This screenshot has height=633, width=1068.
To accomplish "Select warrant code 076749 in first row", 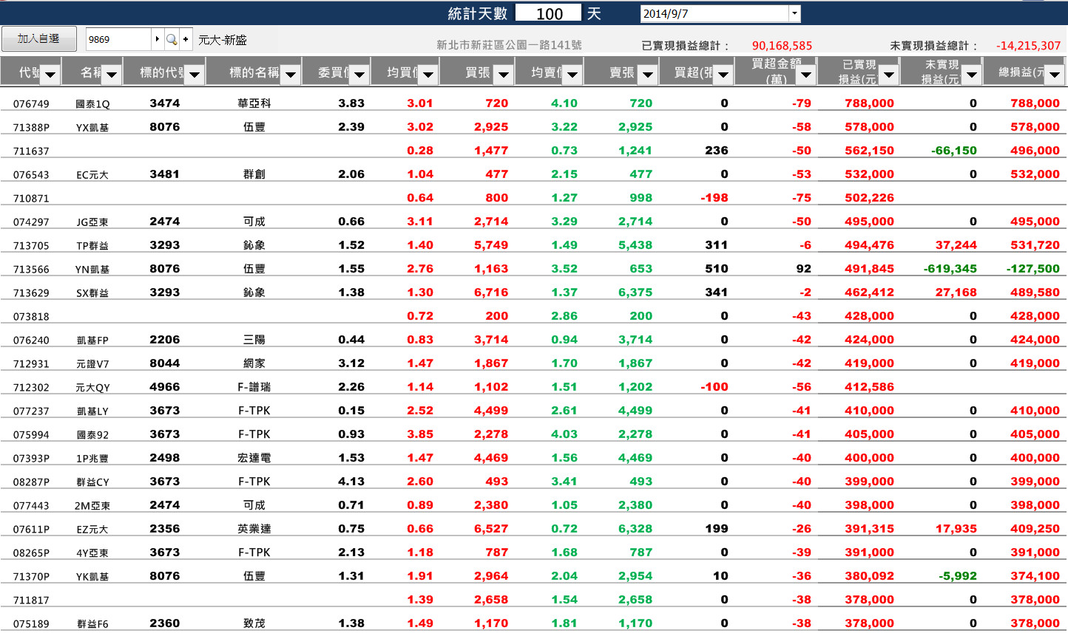I will [x=31, y=104].
